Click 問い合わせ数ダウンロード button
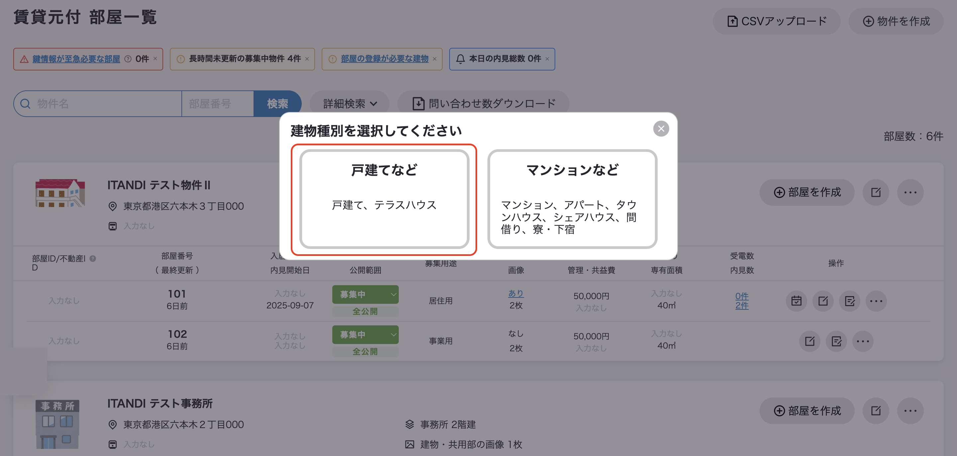This screenshot has width=957, height=456. [x=483, y=104]
